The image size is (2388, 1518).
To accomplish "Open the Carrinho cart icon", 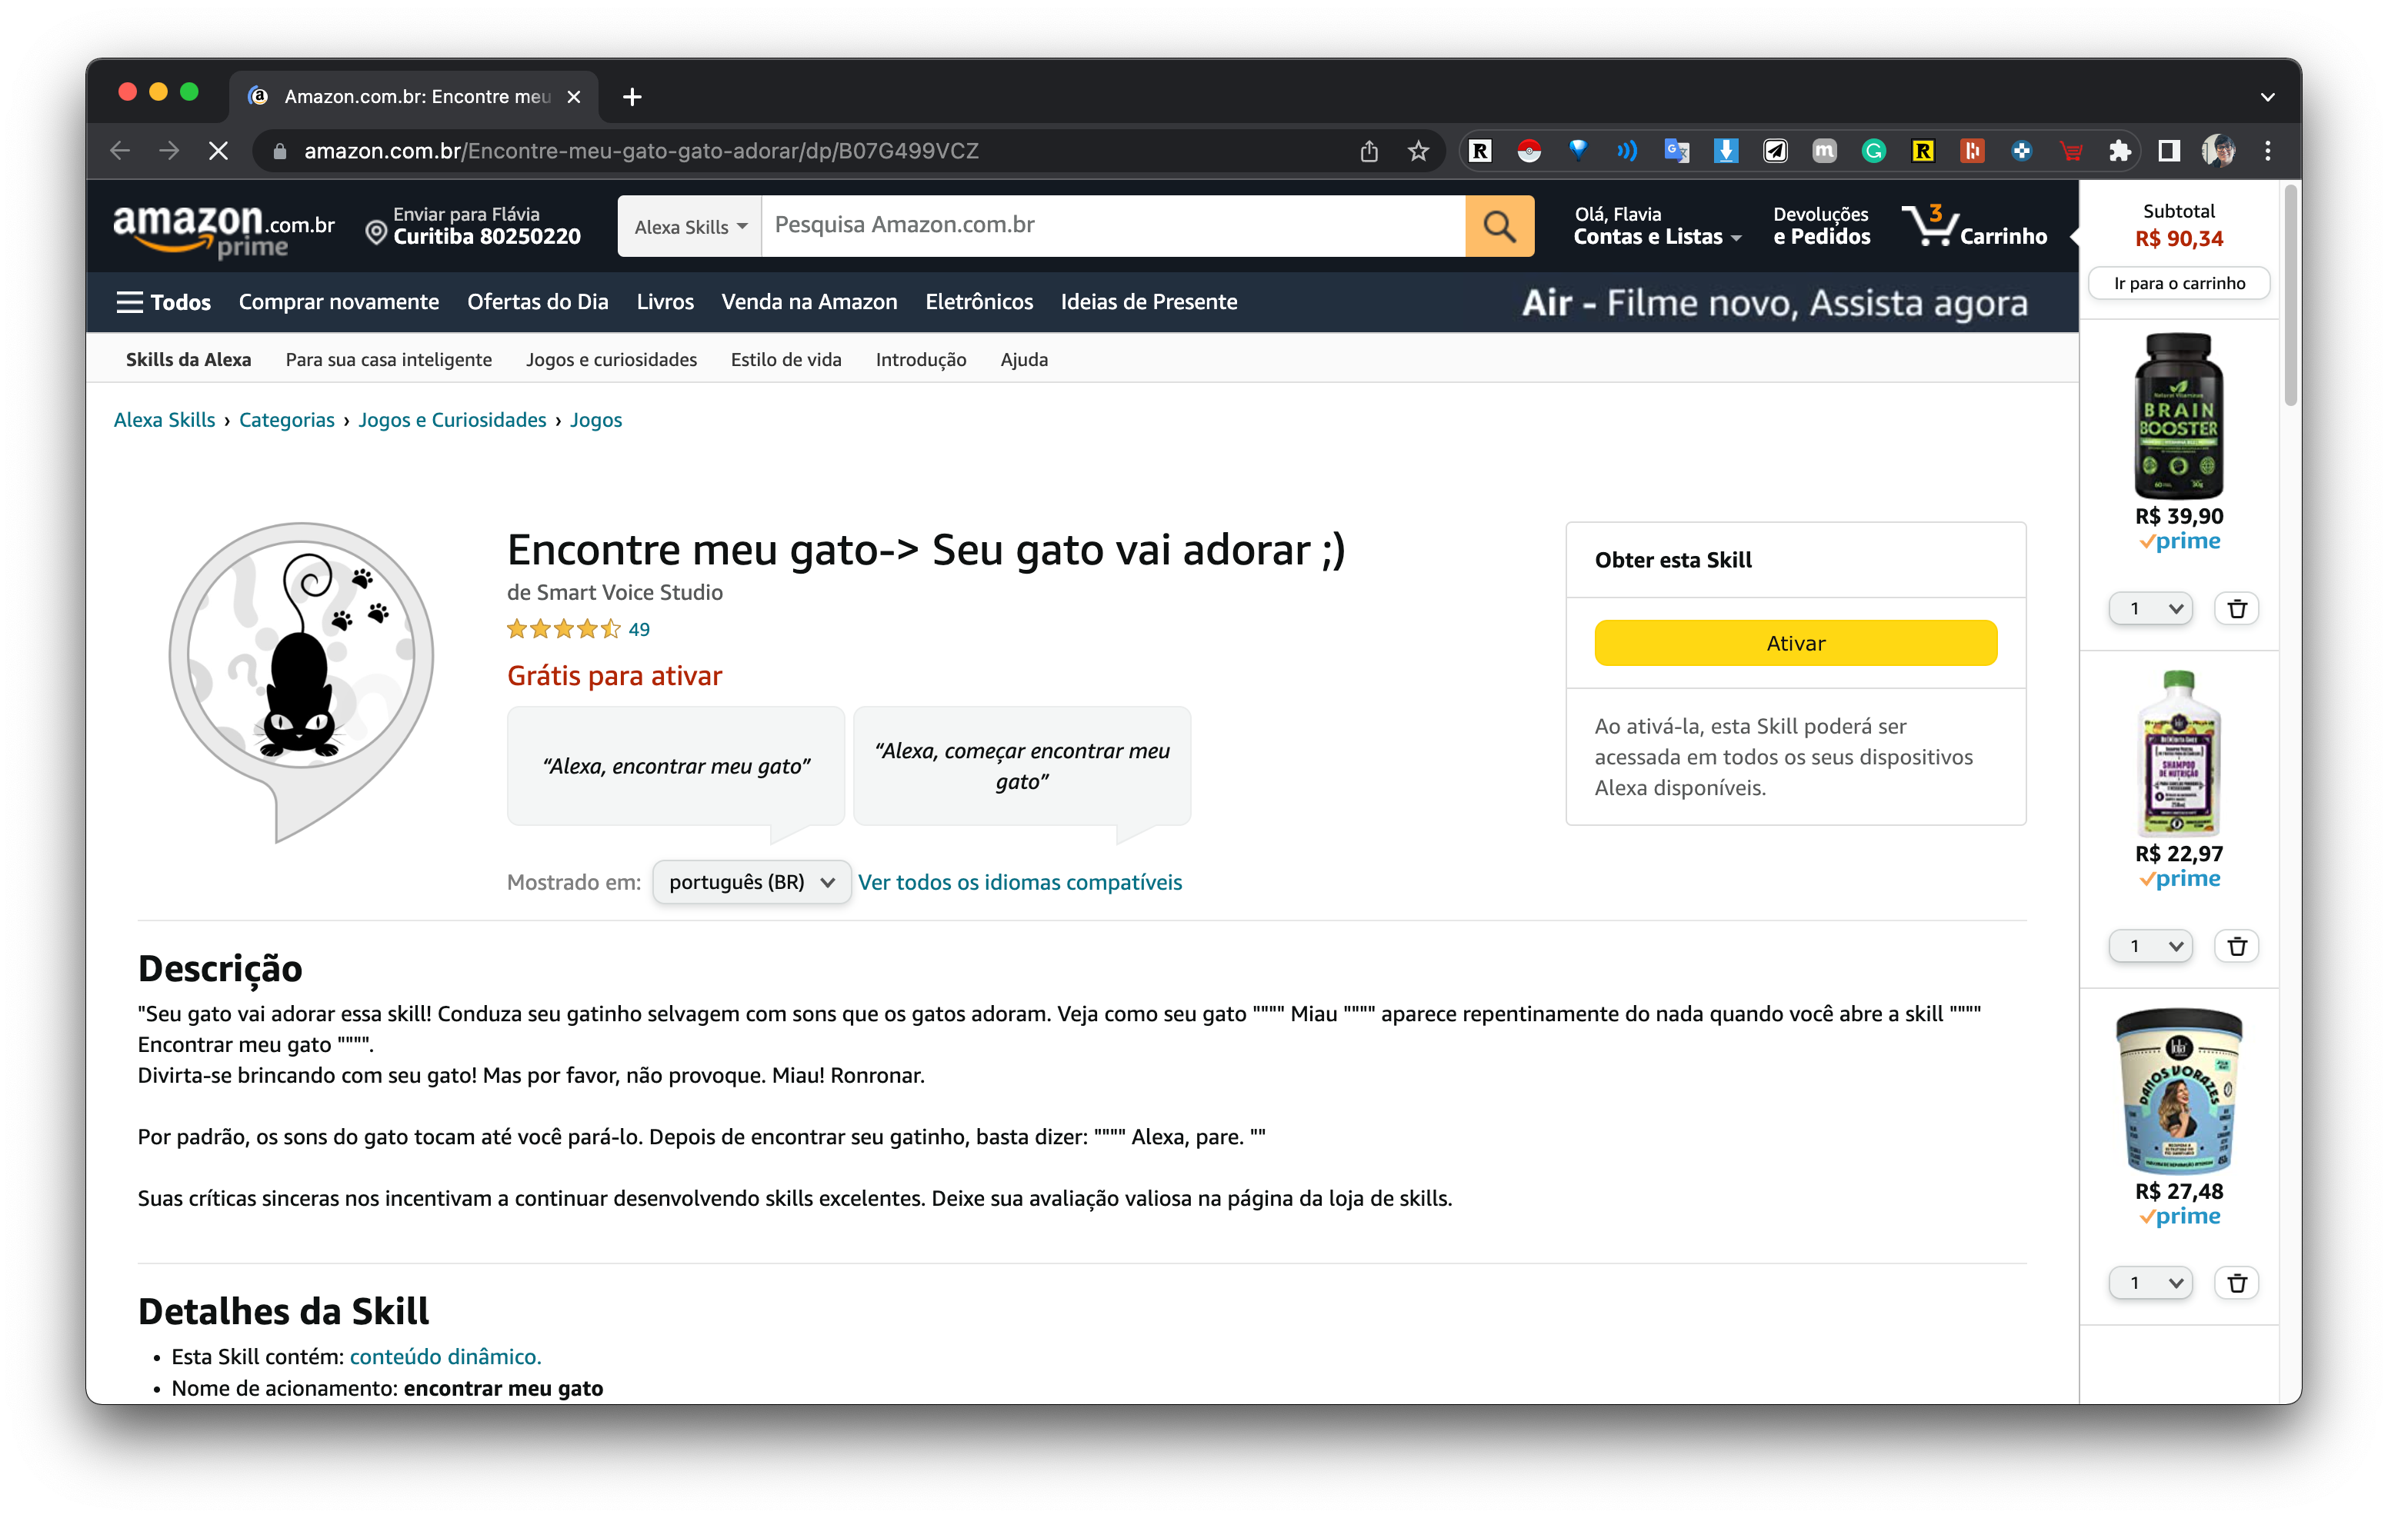I will coord(1974,226).
